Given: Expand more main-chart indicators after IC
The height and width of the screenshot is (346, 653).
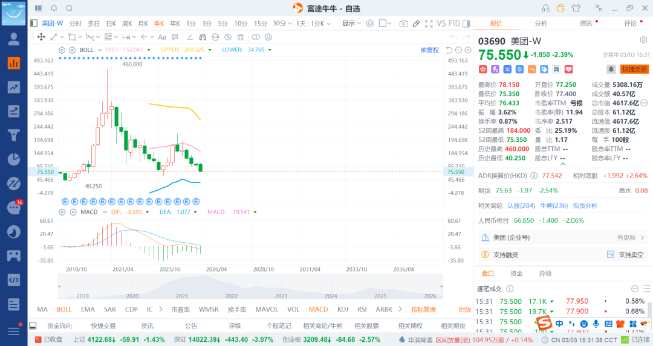Looking at the screenshot, I should (x=161, y=309).
